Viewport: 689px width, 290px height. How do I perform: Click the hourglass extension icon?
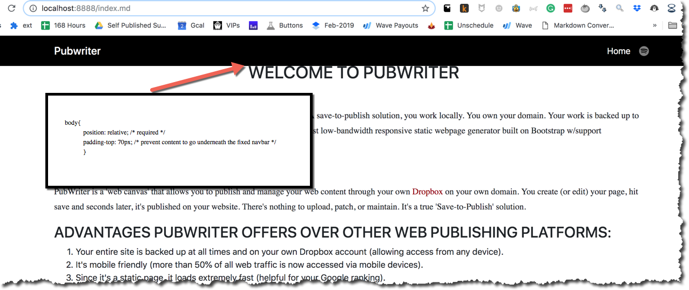click(x=672, y=8)
